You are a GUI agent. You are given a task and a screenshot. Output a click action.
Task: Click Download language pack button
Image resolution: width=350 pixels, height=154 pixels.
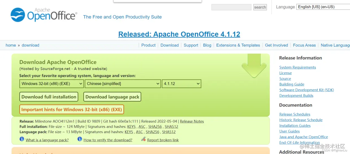112,97
